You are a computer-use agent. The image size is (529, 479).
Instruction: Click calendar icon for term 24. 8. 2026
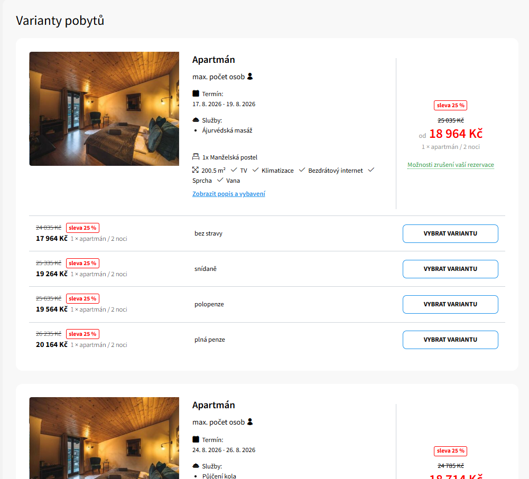pyautogui.click(x=196, y=439)
